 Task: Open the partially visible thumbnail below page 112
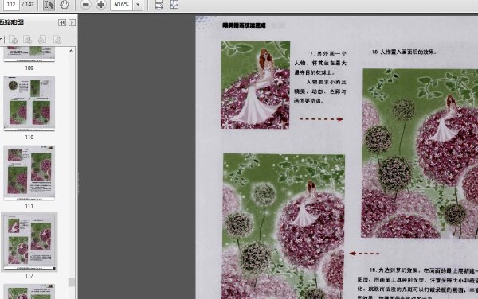click(29, 291)
